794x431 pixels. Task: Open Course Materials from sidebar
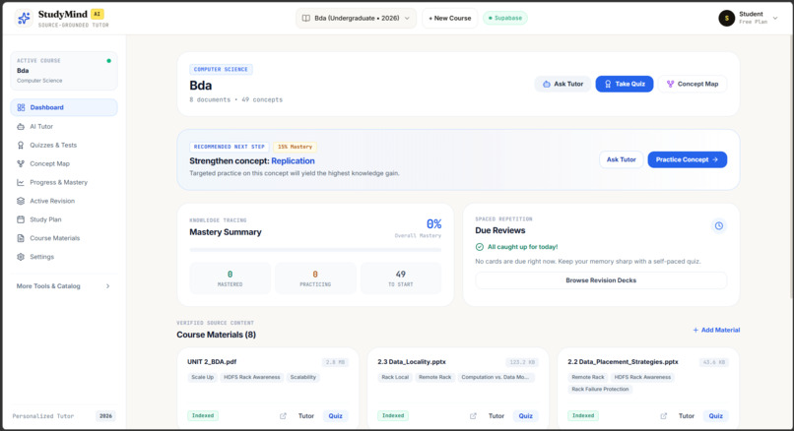[x=64, y=238]
